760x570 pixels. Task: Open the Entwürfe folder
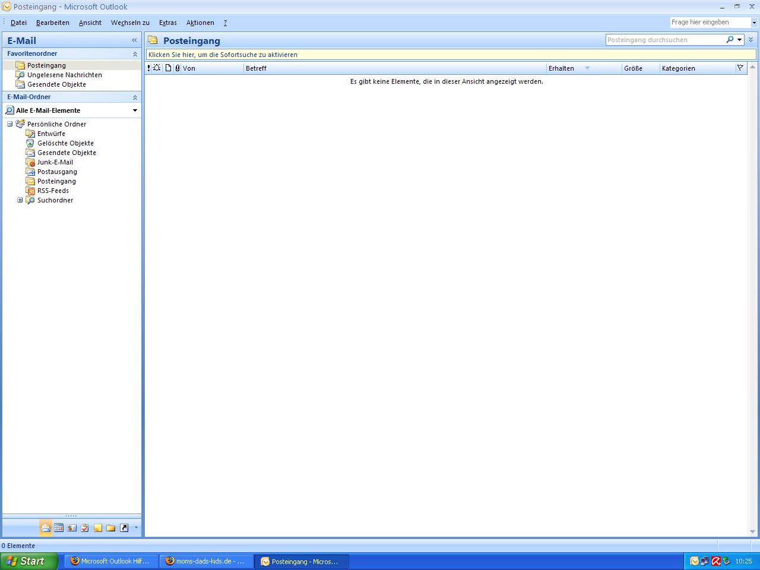click(x=51, y=134)
